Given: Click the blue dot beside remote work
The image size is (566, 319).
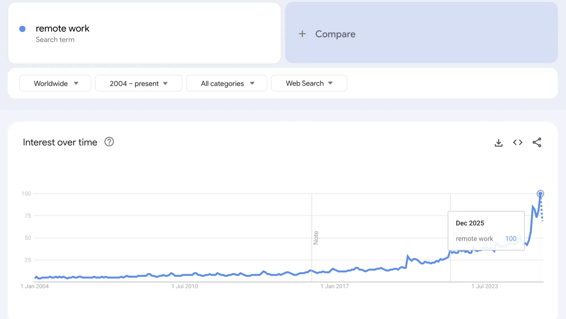Looking at the screenshot, I should coord(22,29).
